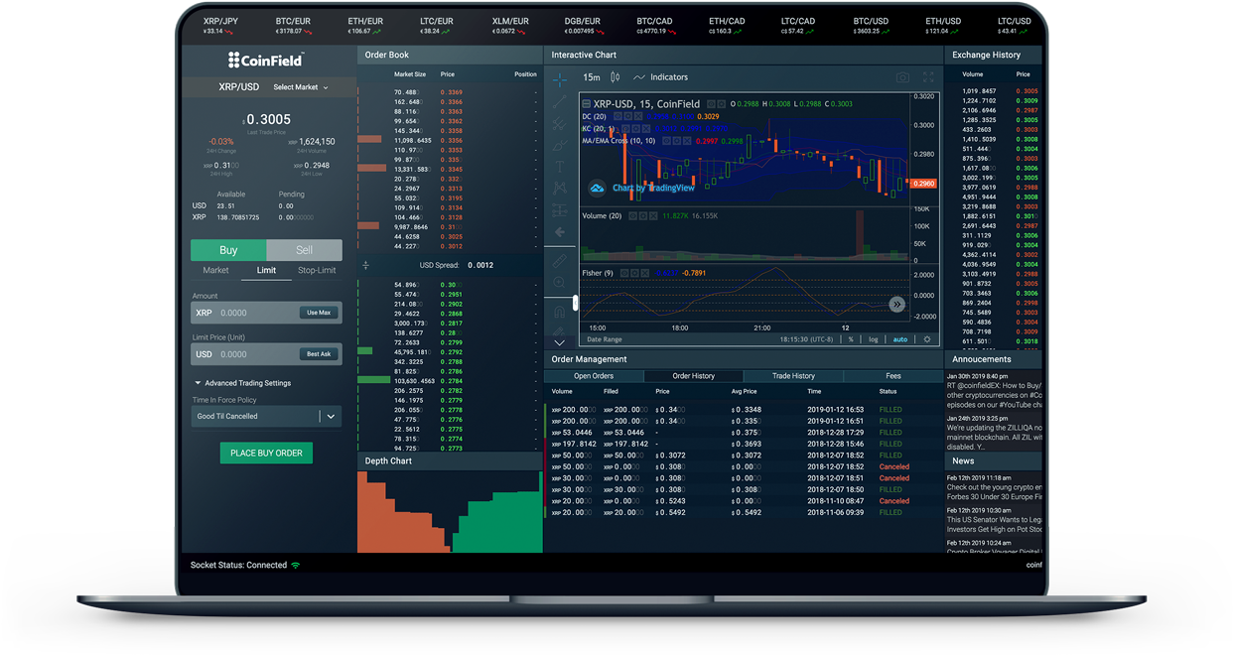Toggle log scale on chart
The height and width of the screenshot is (655, 1233).
click(873, 339)
